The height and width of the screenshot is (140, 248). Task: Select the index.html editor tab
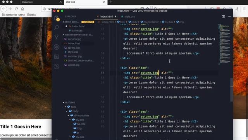[107, 16]
